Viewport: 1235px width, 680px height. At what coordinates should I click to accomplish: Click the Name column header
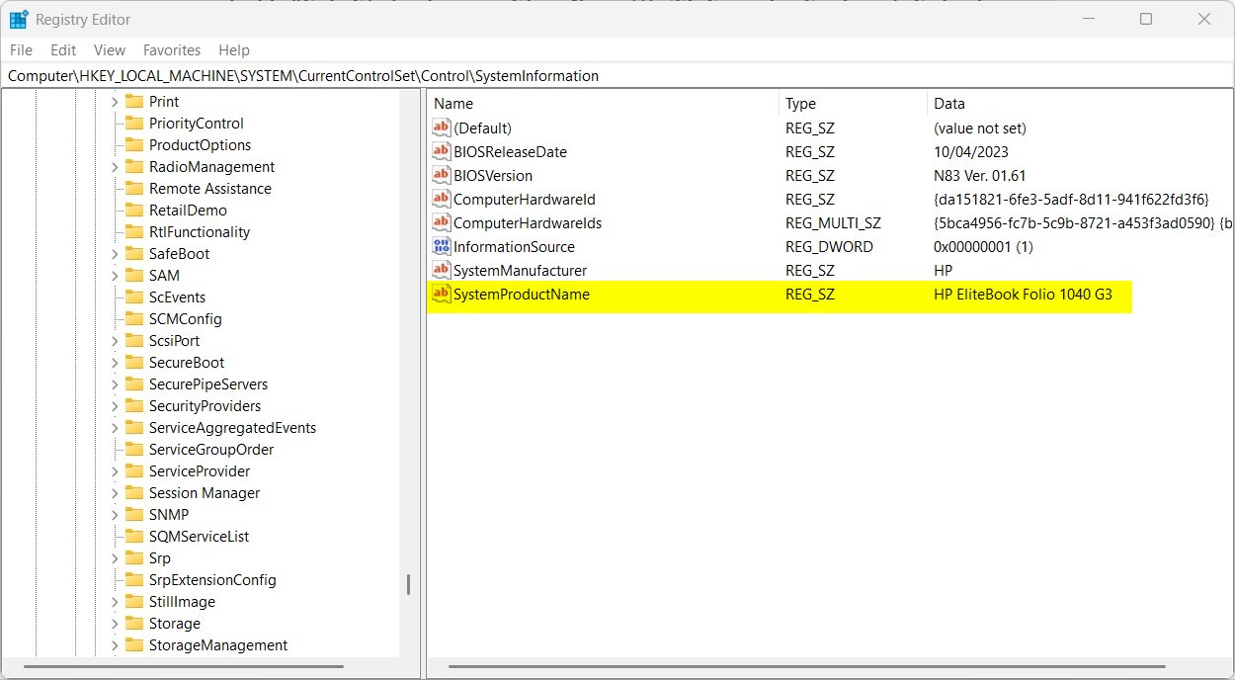click(x=455, y=103)
